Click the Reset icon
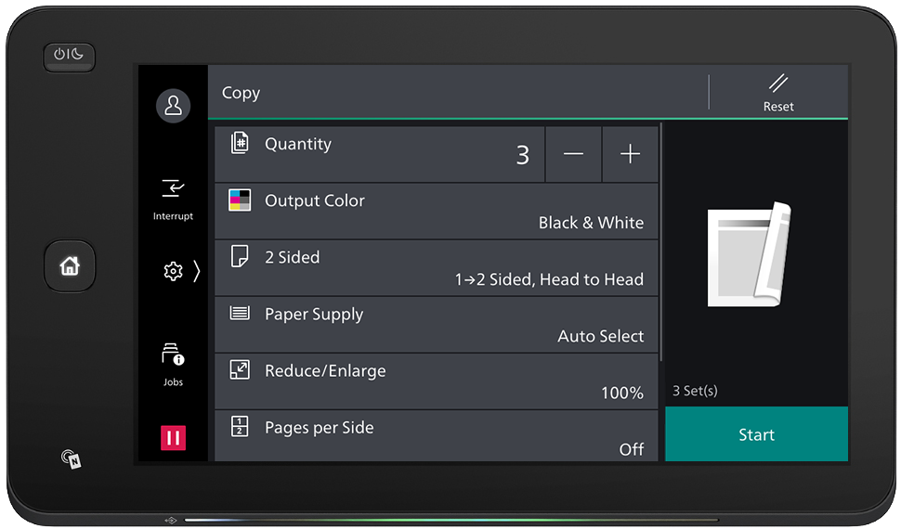Screen dimensions: 901x529 click(778, 84)
